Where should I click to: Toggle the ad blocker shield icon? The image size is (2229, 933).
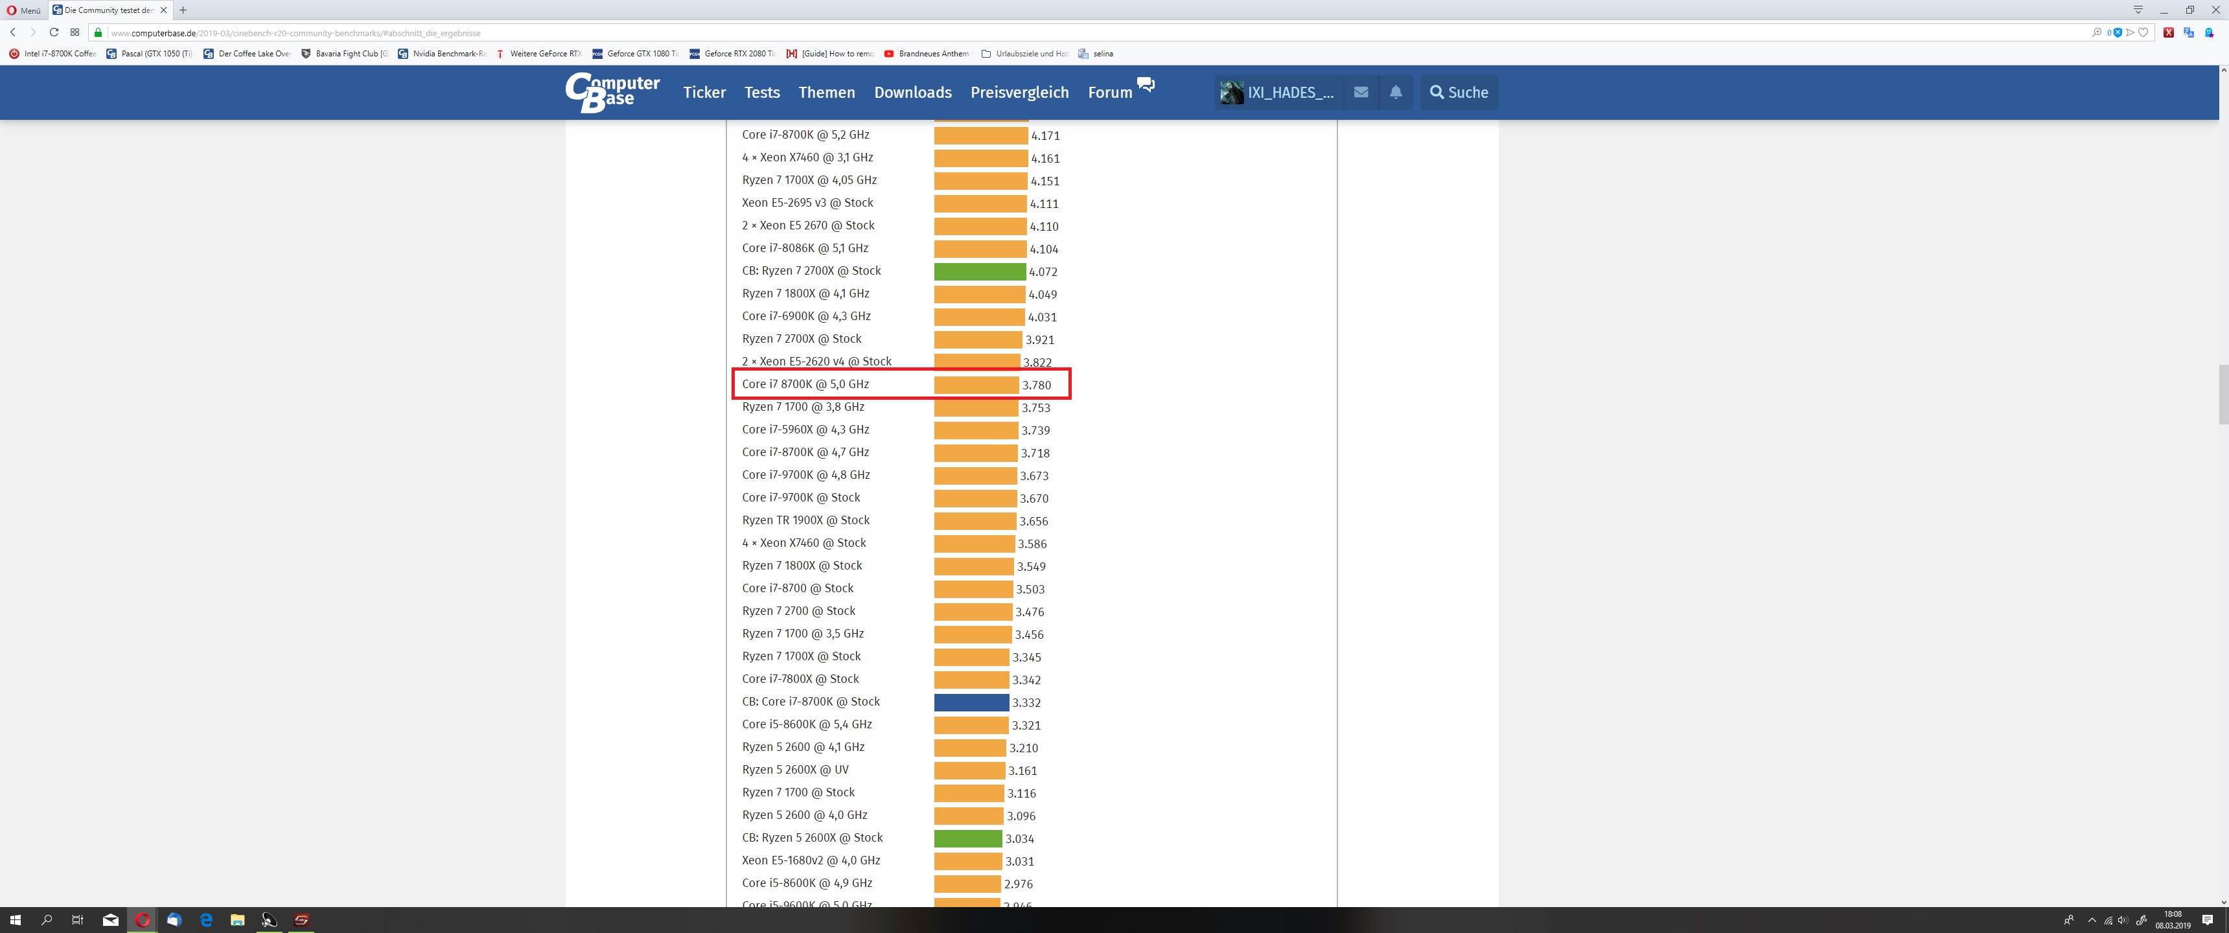click(x=2118, y=32)
